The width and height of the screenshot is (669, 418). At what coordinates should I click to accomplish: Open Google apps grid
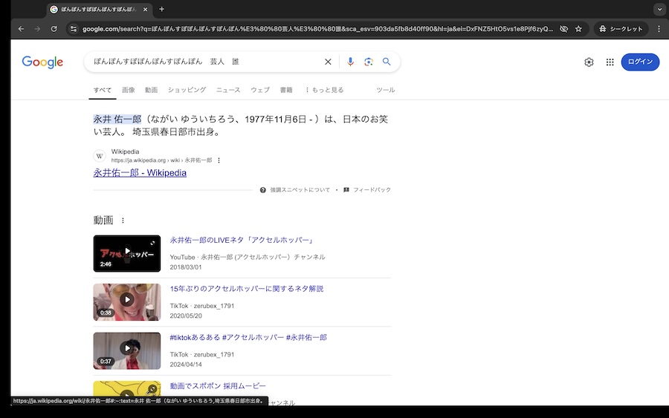click(610, 62)
